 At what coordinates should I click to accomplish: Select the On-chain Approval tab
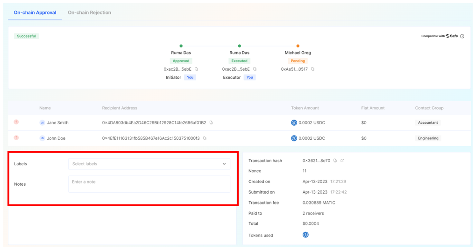click(x=35, y=13)
